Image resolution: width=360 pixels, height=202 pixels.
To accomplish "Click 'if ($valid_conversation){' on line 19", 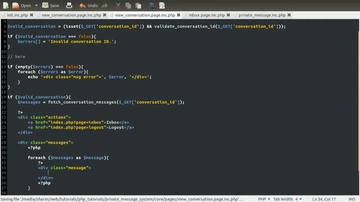I will pos(39,97).
